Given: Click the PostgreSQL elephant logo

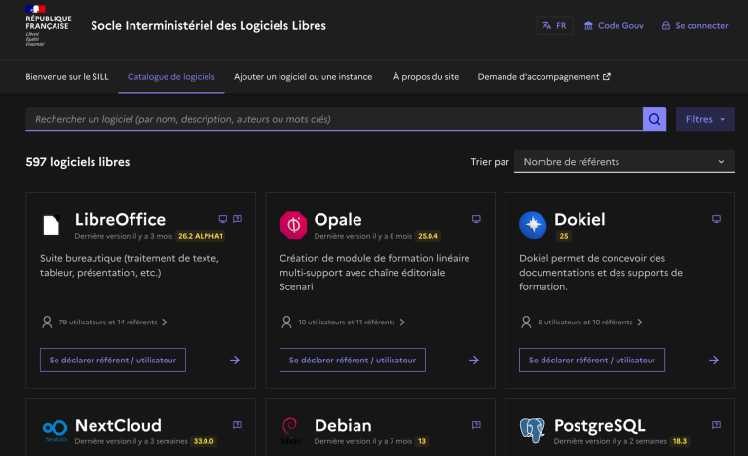Looking at the screenshot, I should pyautogui.click(x=533, y=429).
